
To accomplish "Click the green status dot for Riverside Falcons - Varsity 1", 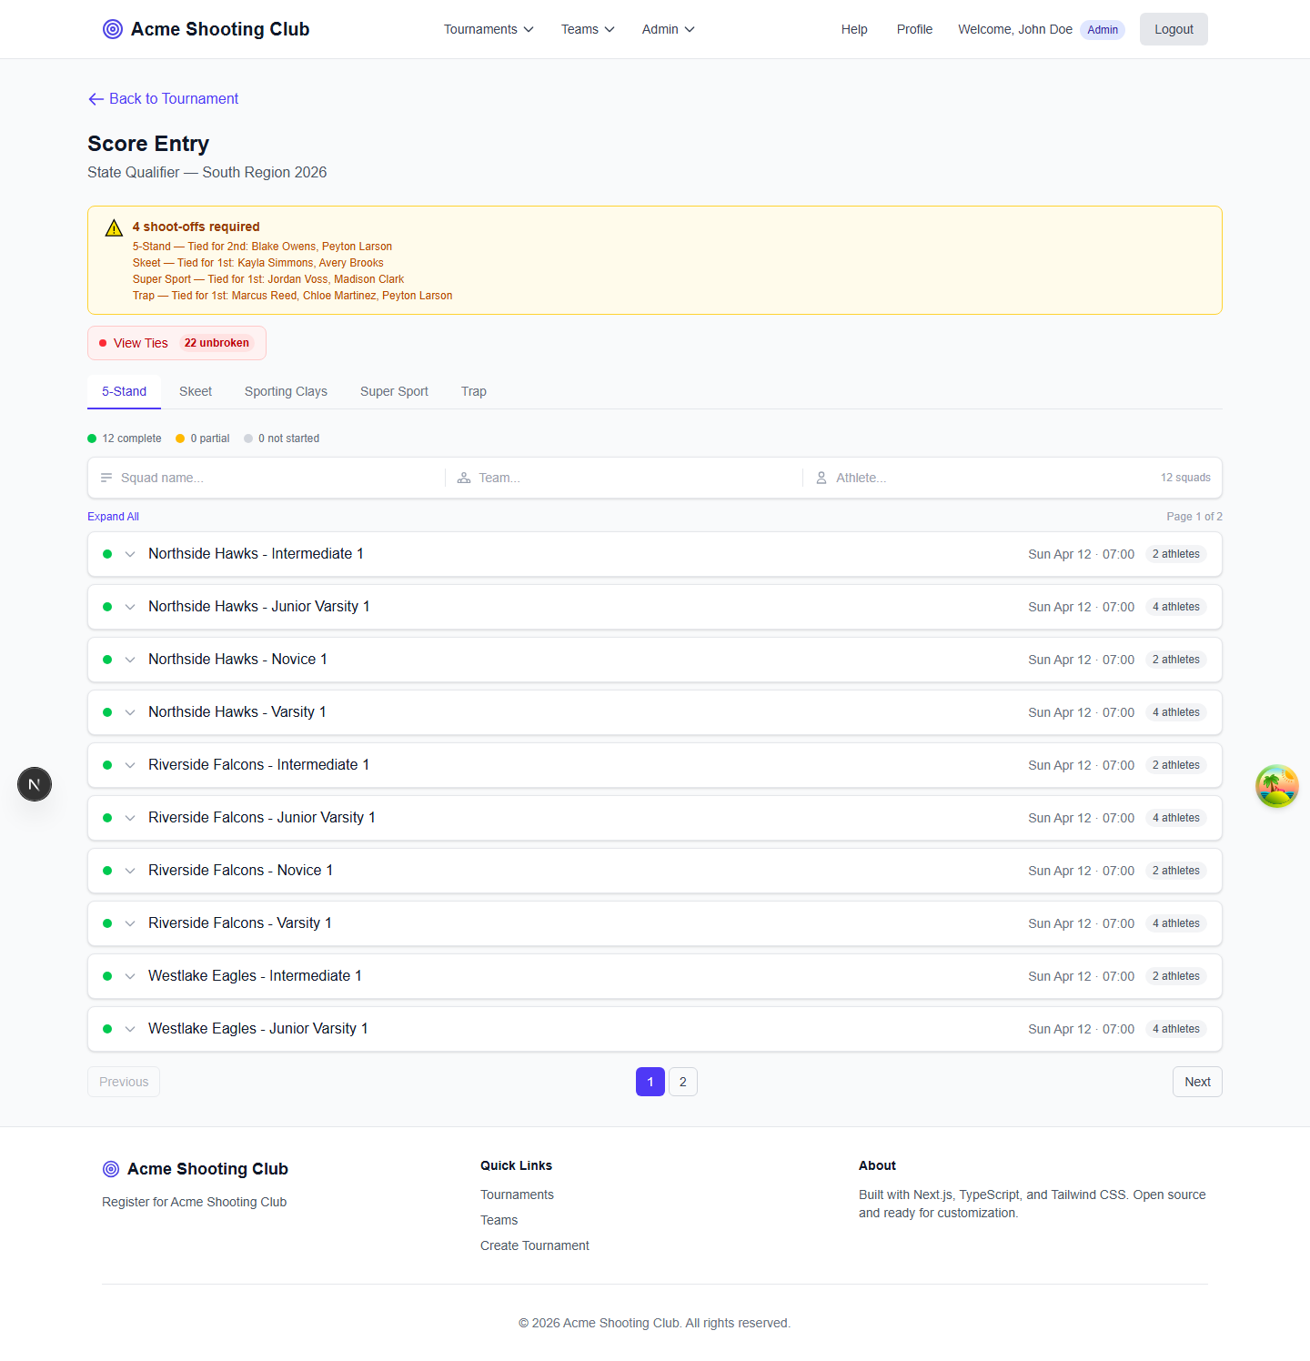I will tap(107, 923).
